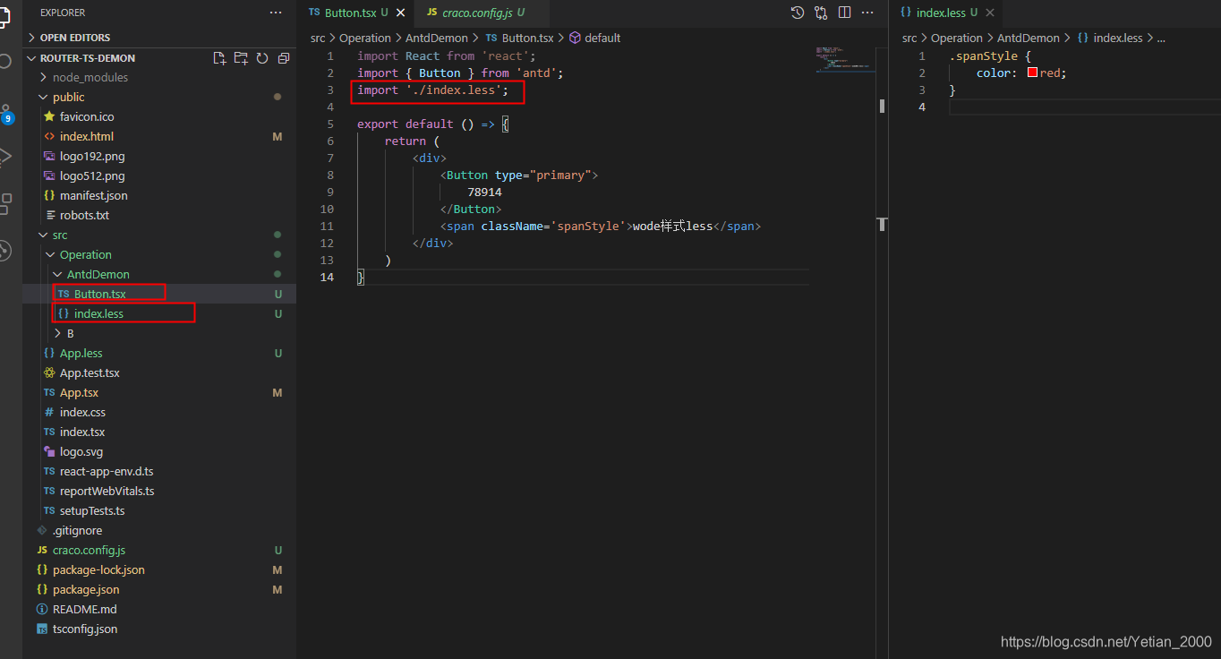
Task: Open Source Control view with badge 9
Action: point(6,112)
